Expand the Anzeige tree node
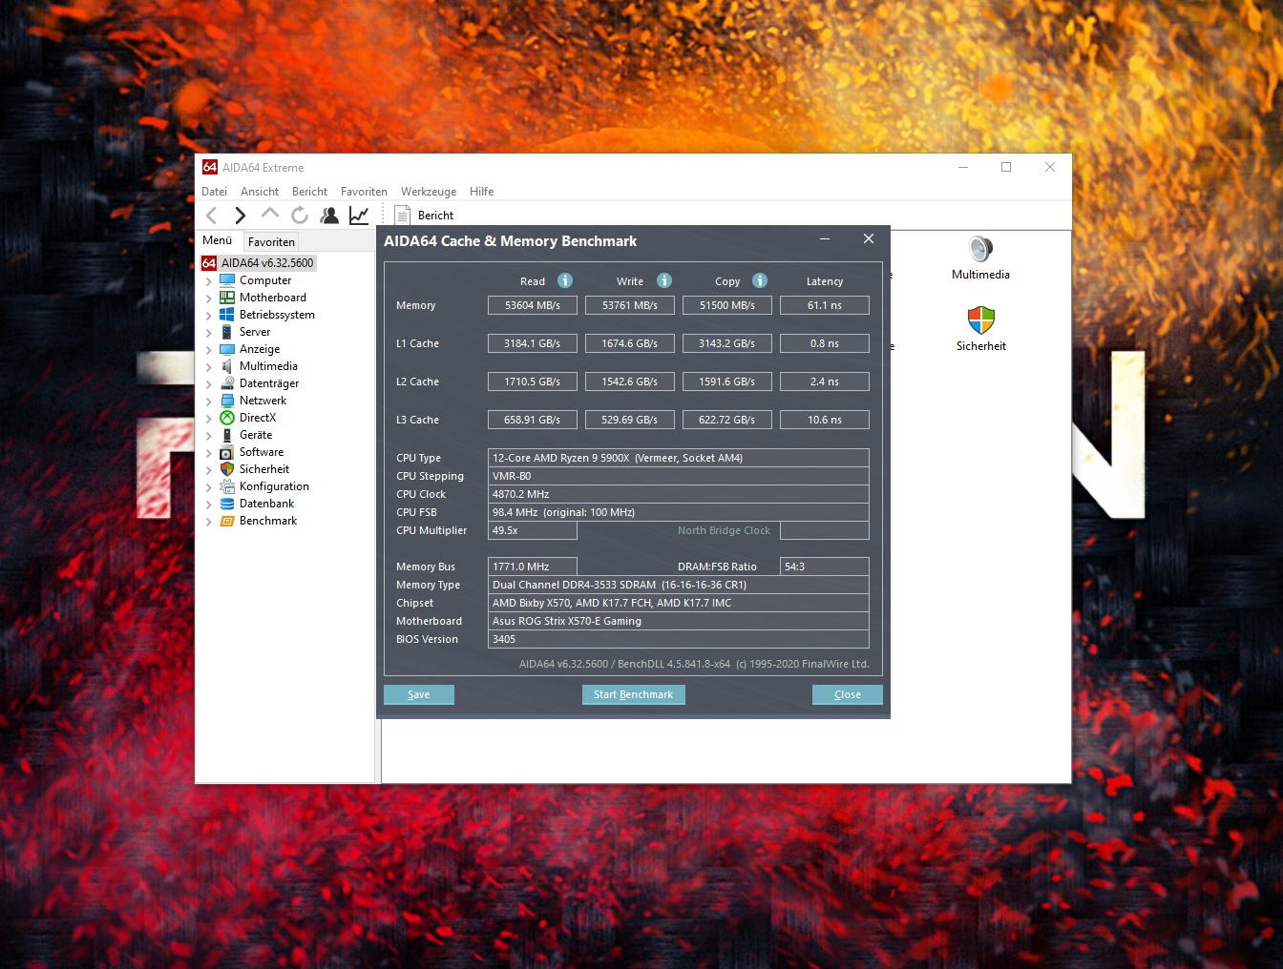 pos(209,350)
